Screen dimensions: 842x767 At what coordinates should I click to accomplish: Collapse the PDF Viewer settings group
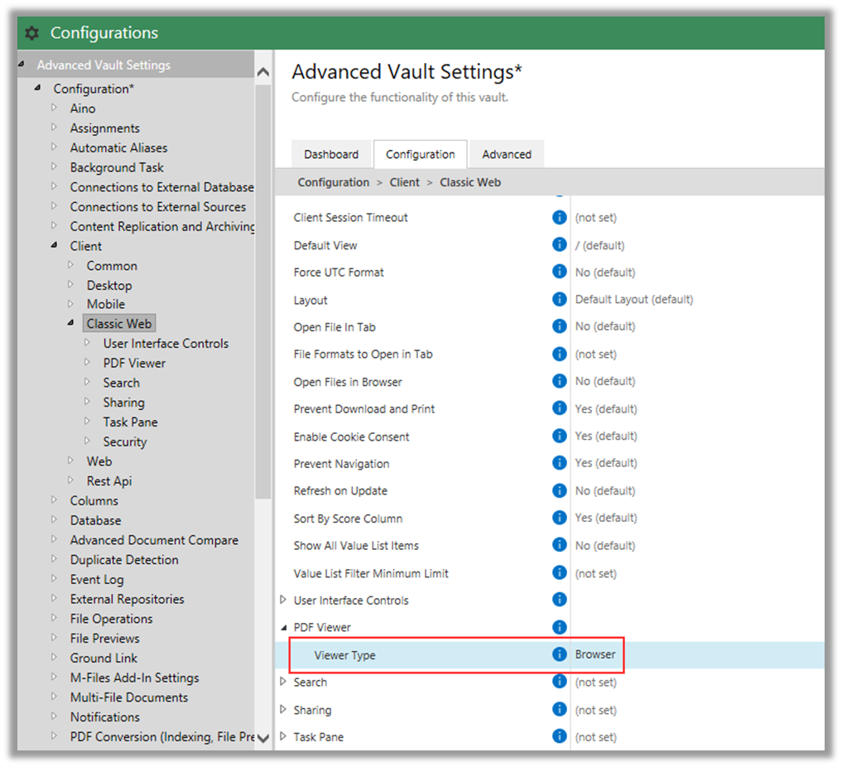(x=283, y=627)
